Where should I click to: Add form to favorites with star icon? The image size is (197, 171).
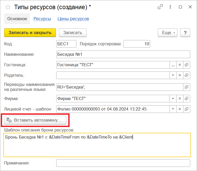pyautogui.click(x=8, y=7)
